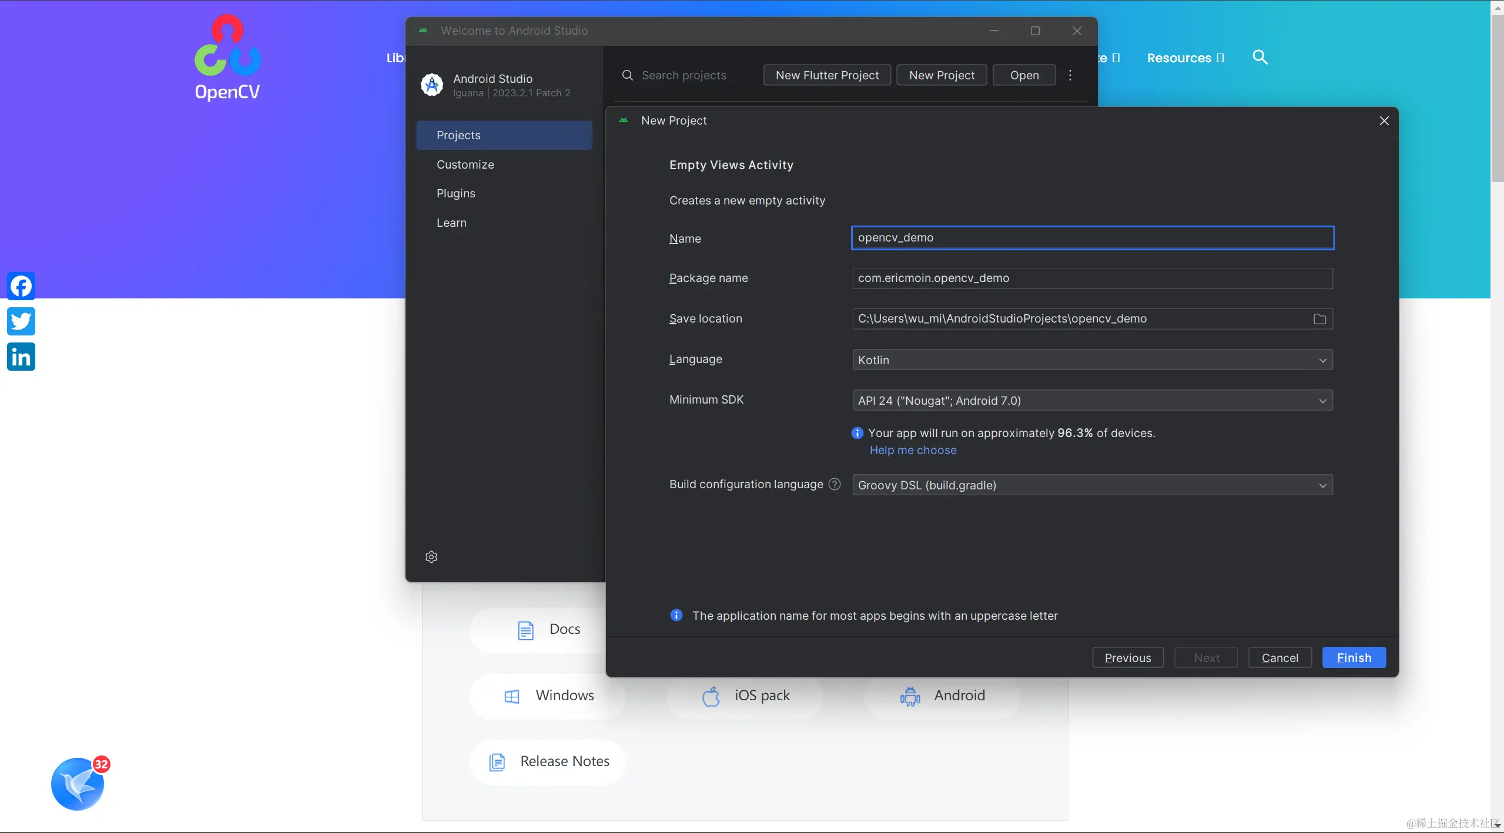Open the three-dot options menu beside Open
Screen dimensions: 1504x833
point(1070,75)
